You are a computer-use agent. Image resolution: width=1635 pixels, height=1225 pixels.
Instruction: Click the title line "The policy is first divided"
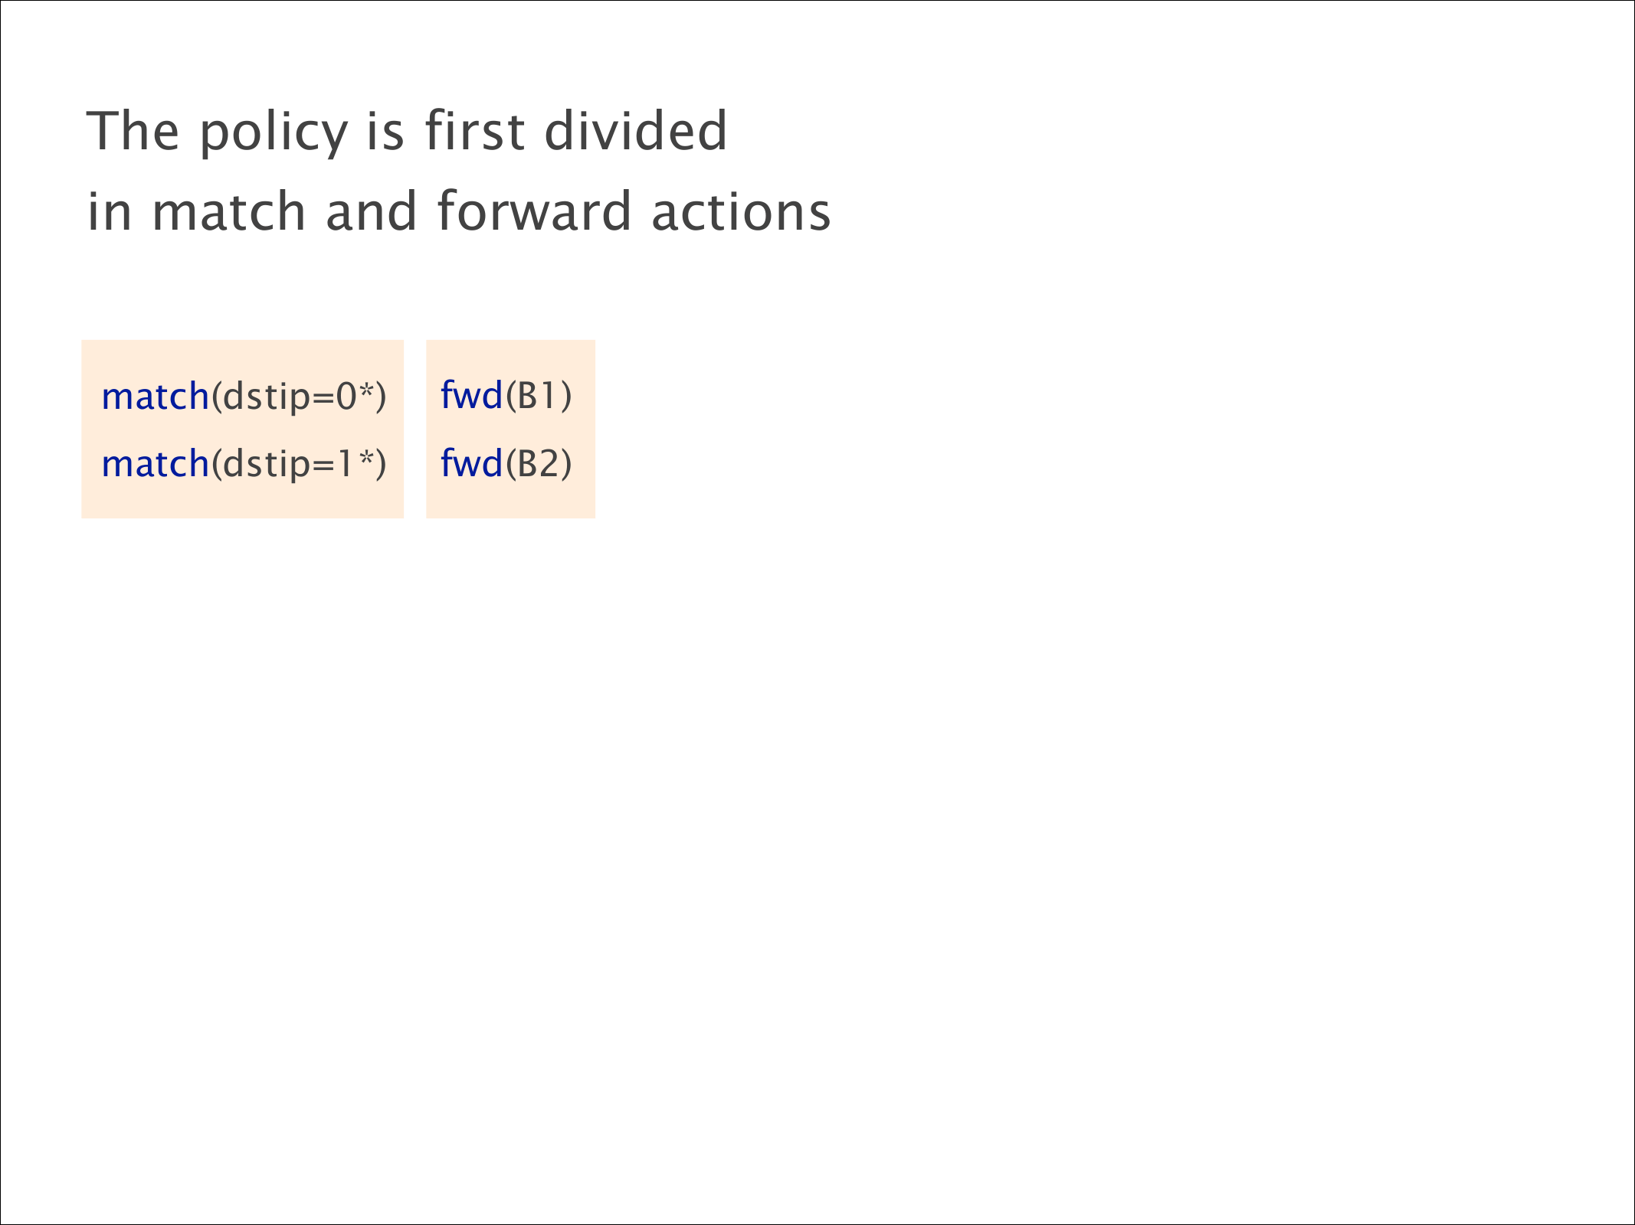(406, 132)
